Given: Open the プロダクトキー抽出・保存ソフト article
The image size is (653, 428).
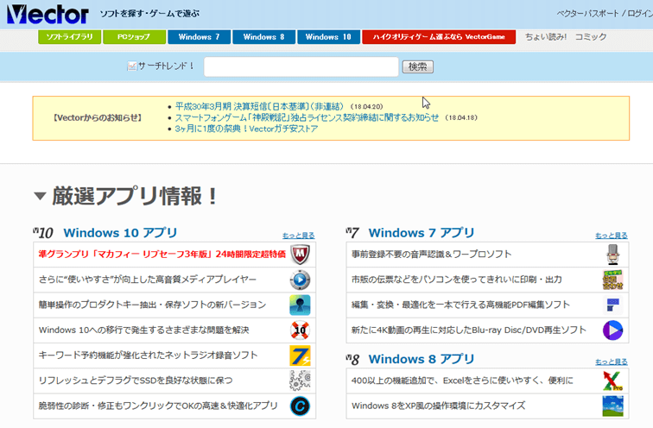Looking at the screenshot, I should click(152, 305).
